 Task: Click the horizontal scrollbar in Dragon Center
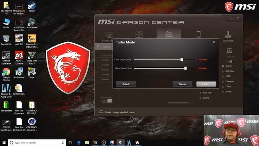pos(178,103)
